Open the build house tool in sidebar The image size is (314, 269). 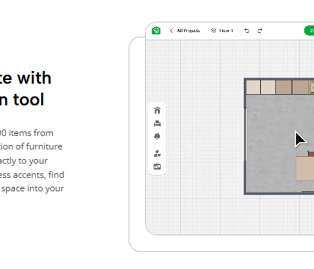[x=157, y=110]
